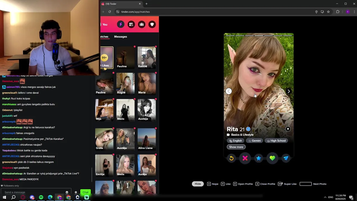357x201 pixels.
Task: Click the Show more button on Rita's card
Action: pyautogui.click(x=236, y=147)
